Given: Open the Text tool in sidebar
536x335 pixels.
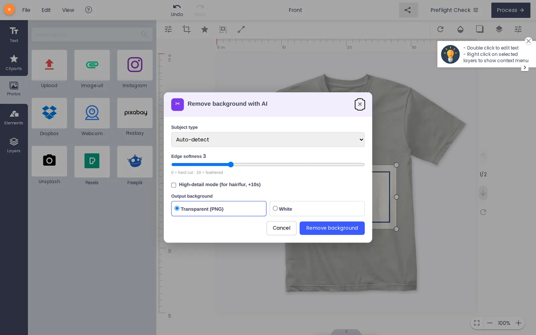Looking at the screenshot, I should pos(14,34).
